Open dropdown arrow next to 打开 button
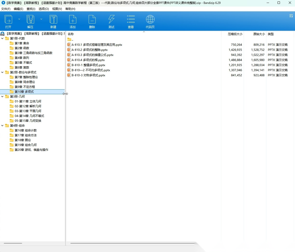Screen dimensions: 295x252 (19, 19)
